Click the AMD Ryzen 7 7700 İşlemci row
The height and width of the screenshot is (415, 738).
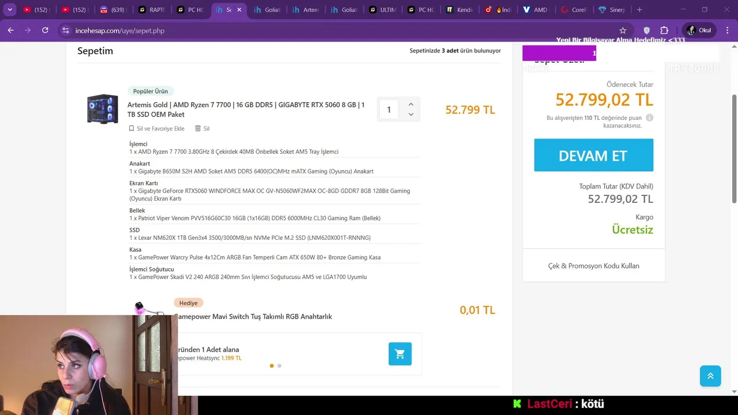[x=274, y=148]
